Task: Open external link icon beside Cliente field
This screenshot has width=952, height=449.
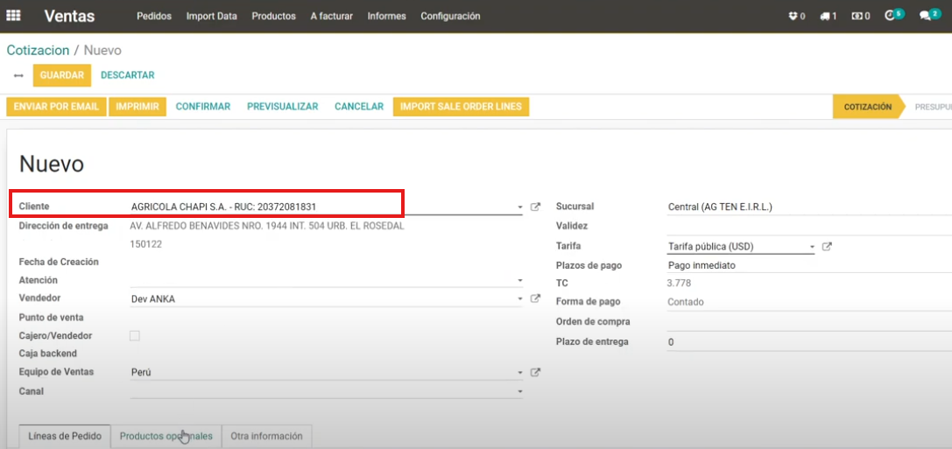Action: [x=536, y=207]
